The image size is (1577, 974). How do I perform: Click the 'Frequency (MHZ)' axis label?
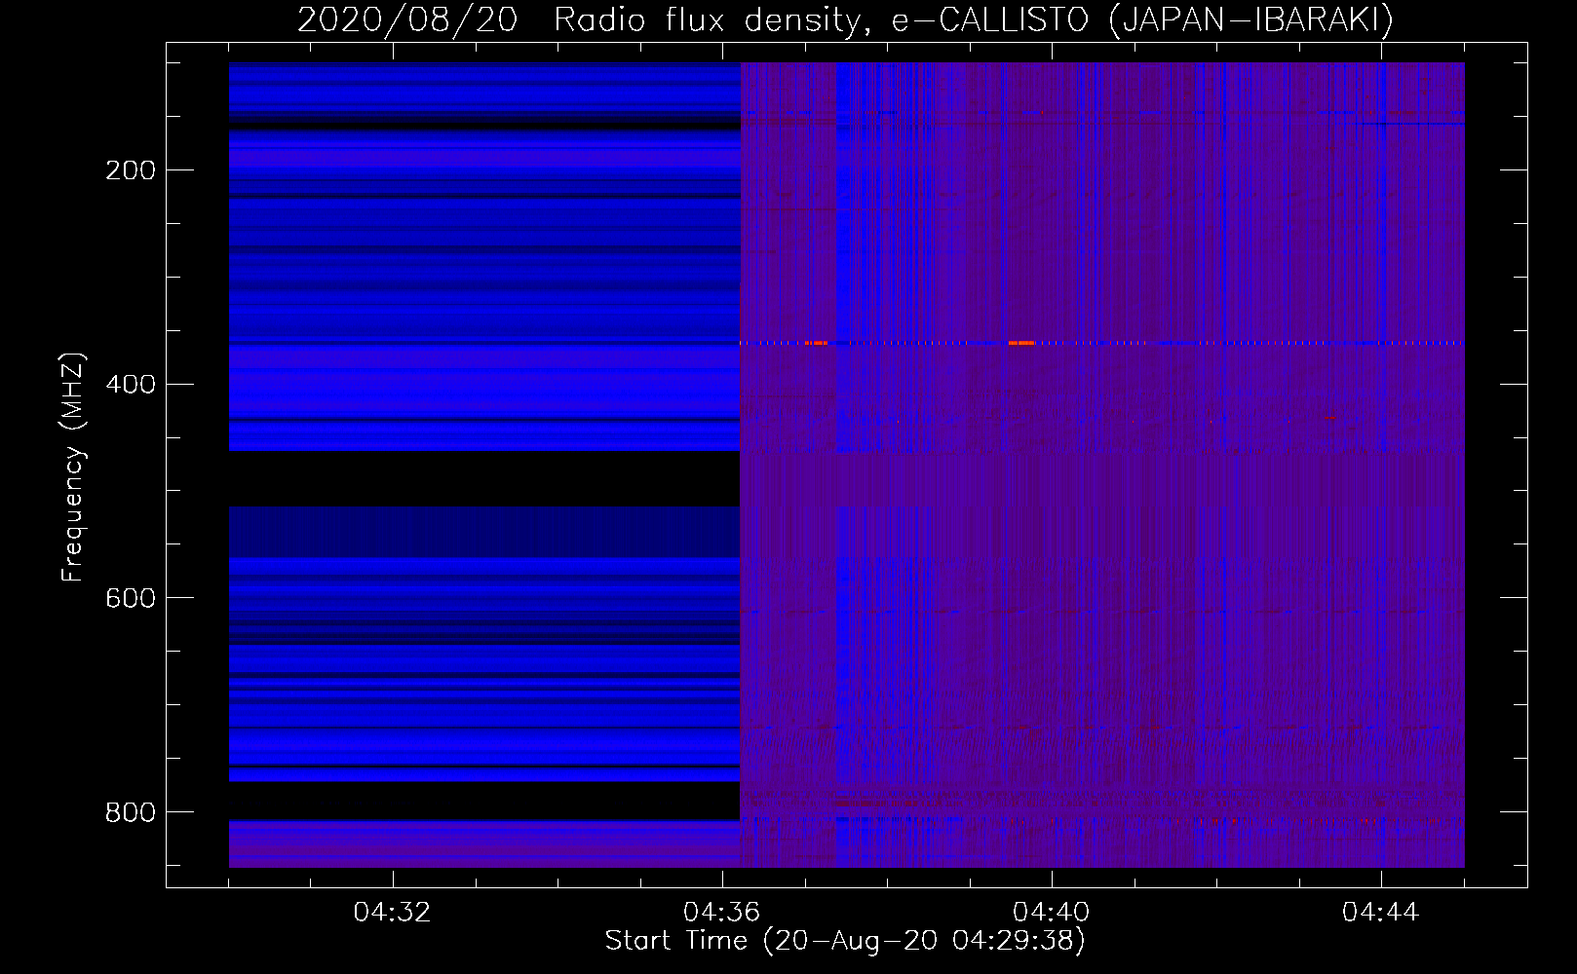pos(73,467)
